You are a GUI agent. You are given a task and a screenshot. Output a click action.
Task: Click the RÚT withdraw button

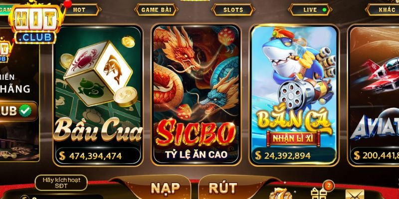pos(223,188)
